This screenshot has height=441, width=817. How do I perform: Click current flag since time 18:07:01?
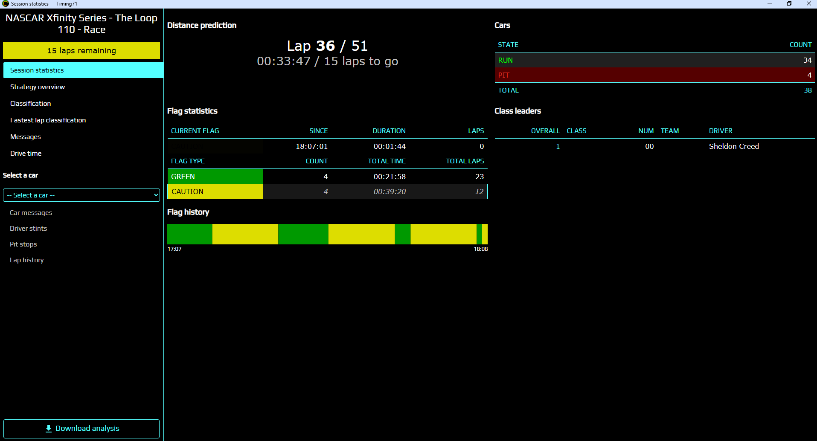point(312,146)
